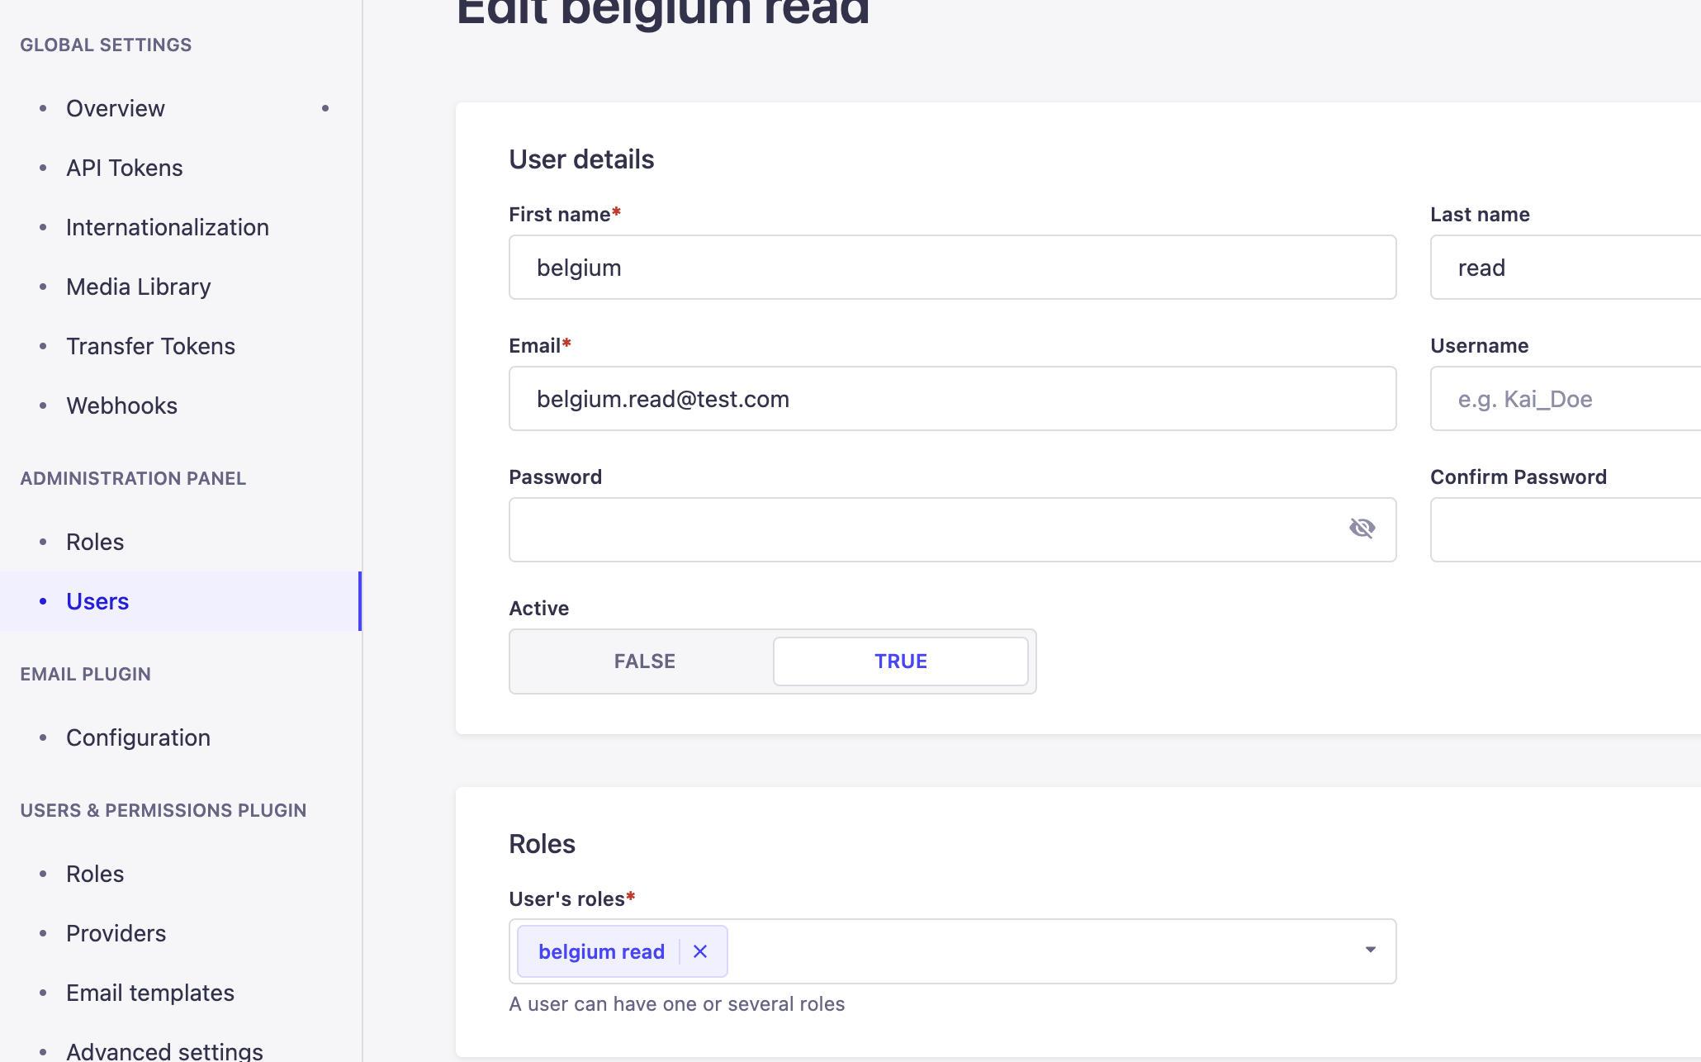Open Providers under Users & Permissions
The image size is (1701, 1062).
[116, 932]
